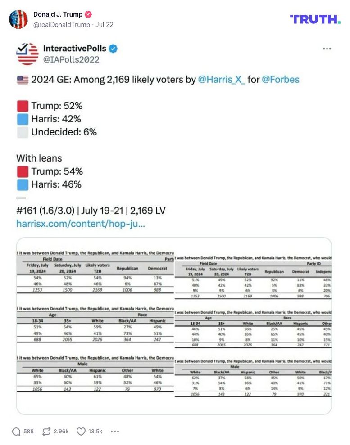Image resolution: width=350 pixels, height=445 pixels.
Task: Click the blue verified badge beside InteractivePolls
Action: click(113, 49)
